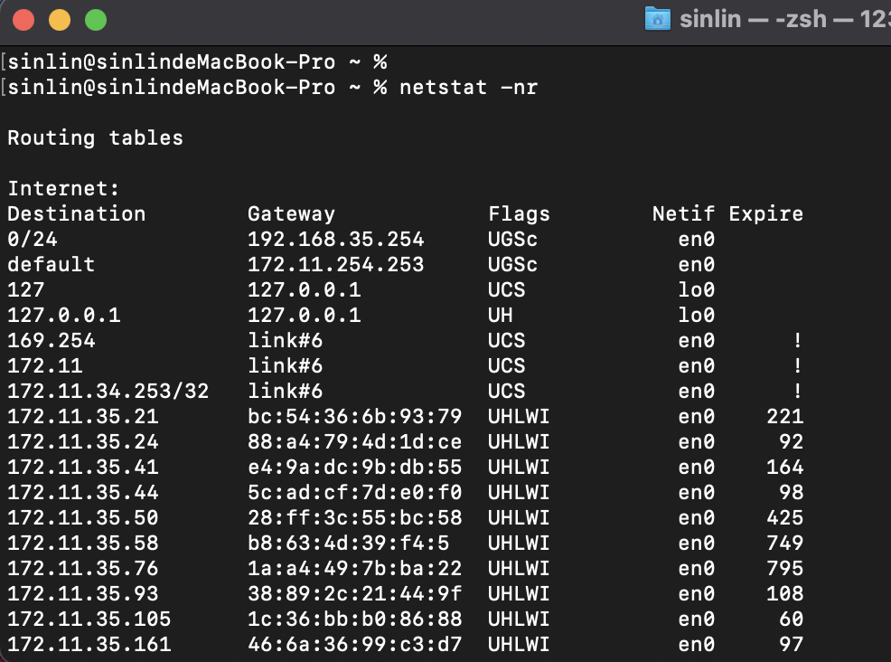Image resolution: width=891 pixels, height=662 pixels.
Task: Click the 'Internet:' section label
Action: pos(63,188)
